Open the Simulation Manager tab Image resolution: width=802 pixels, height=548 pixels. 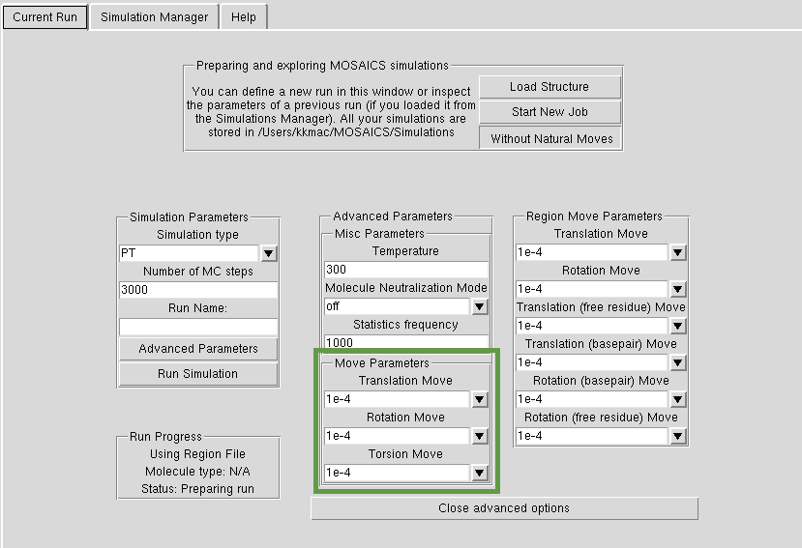pyautogui.click(x=154, y=16)
